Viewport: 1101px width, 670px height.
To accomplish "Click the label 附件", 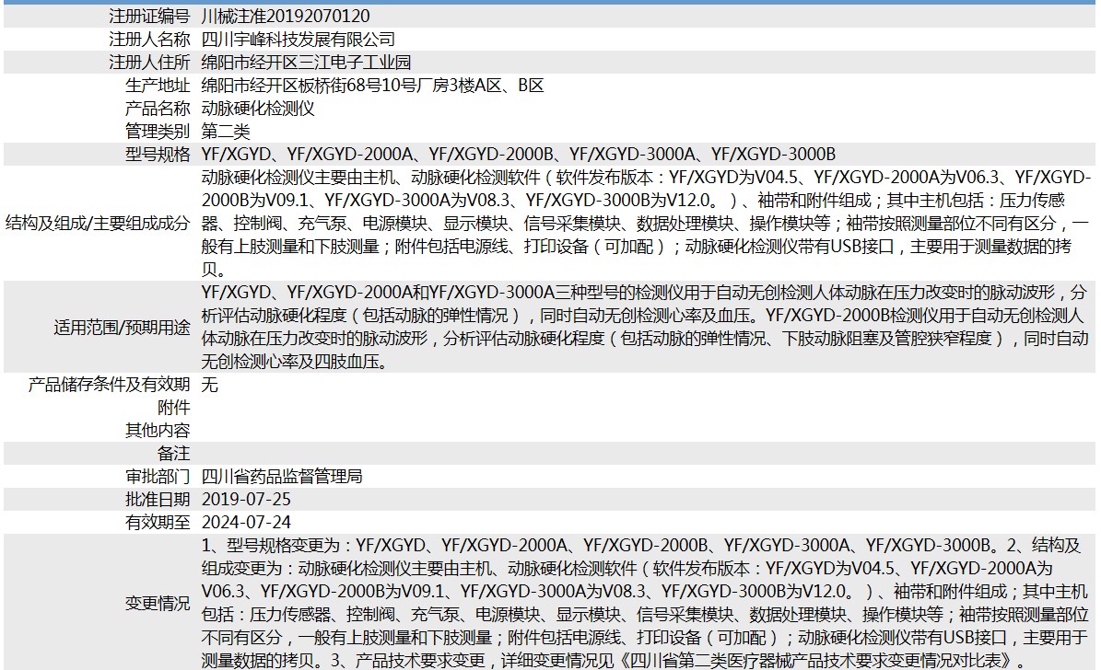I will point(173,408).
